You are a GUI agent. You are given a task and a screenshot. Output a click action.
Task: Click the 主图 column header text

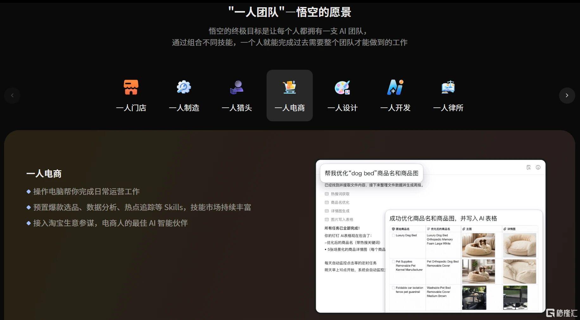point(469,229)
